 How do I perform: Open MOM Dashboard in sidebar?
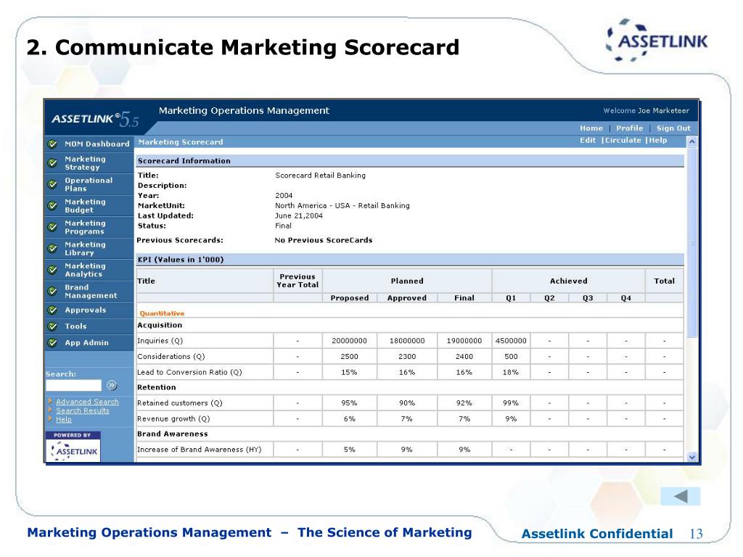pos(97,144)
